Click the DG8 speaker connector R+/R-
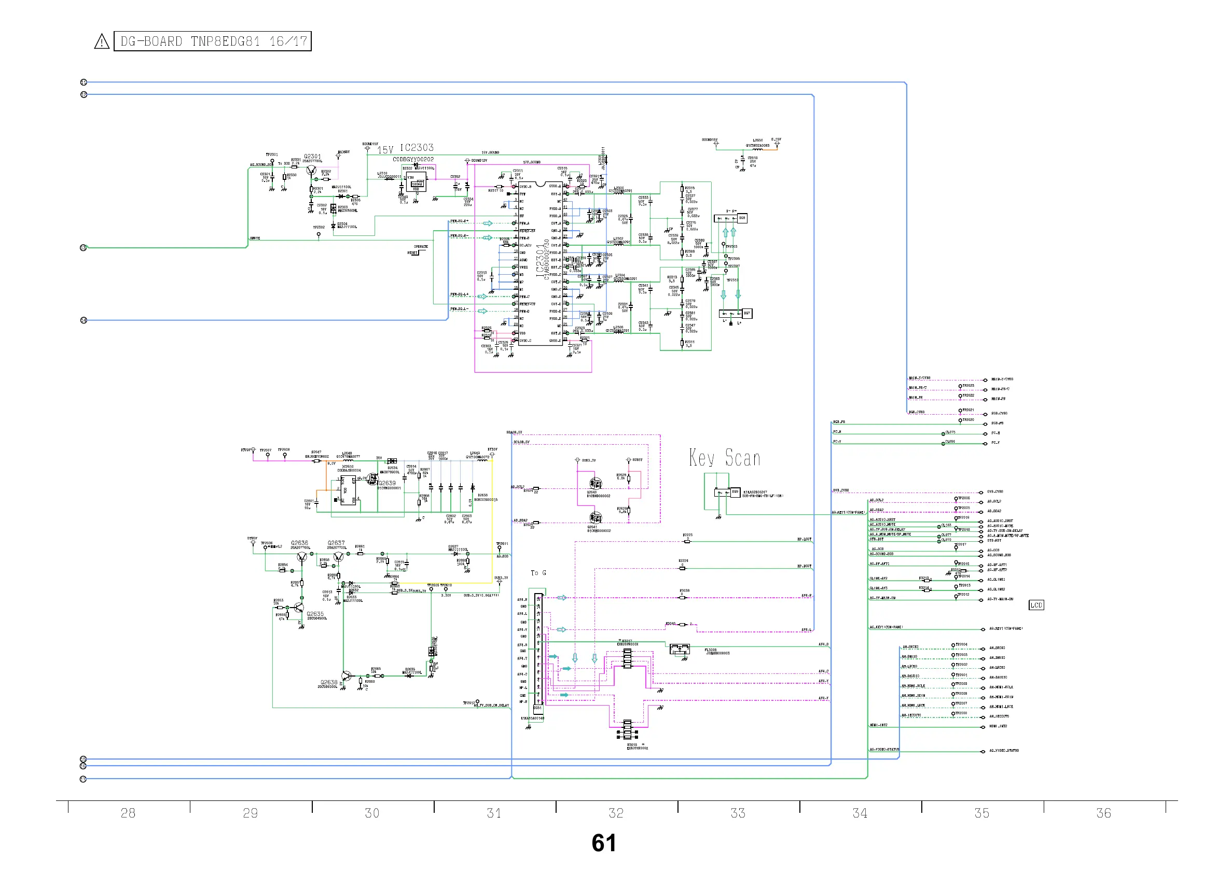Screen dimensions: 1232x873 (730, 218)
